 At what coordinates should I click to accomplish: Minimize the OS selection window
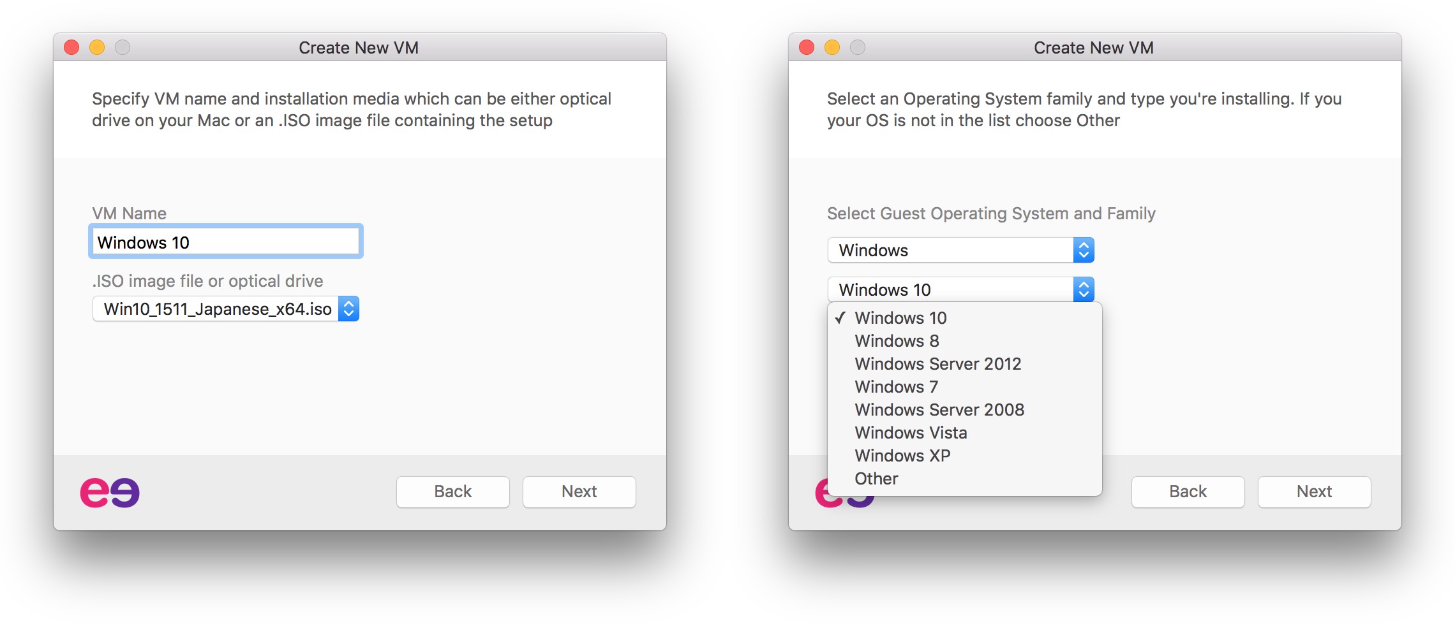pyautogui.click(x=833, y=48)
